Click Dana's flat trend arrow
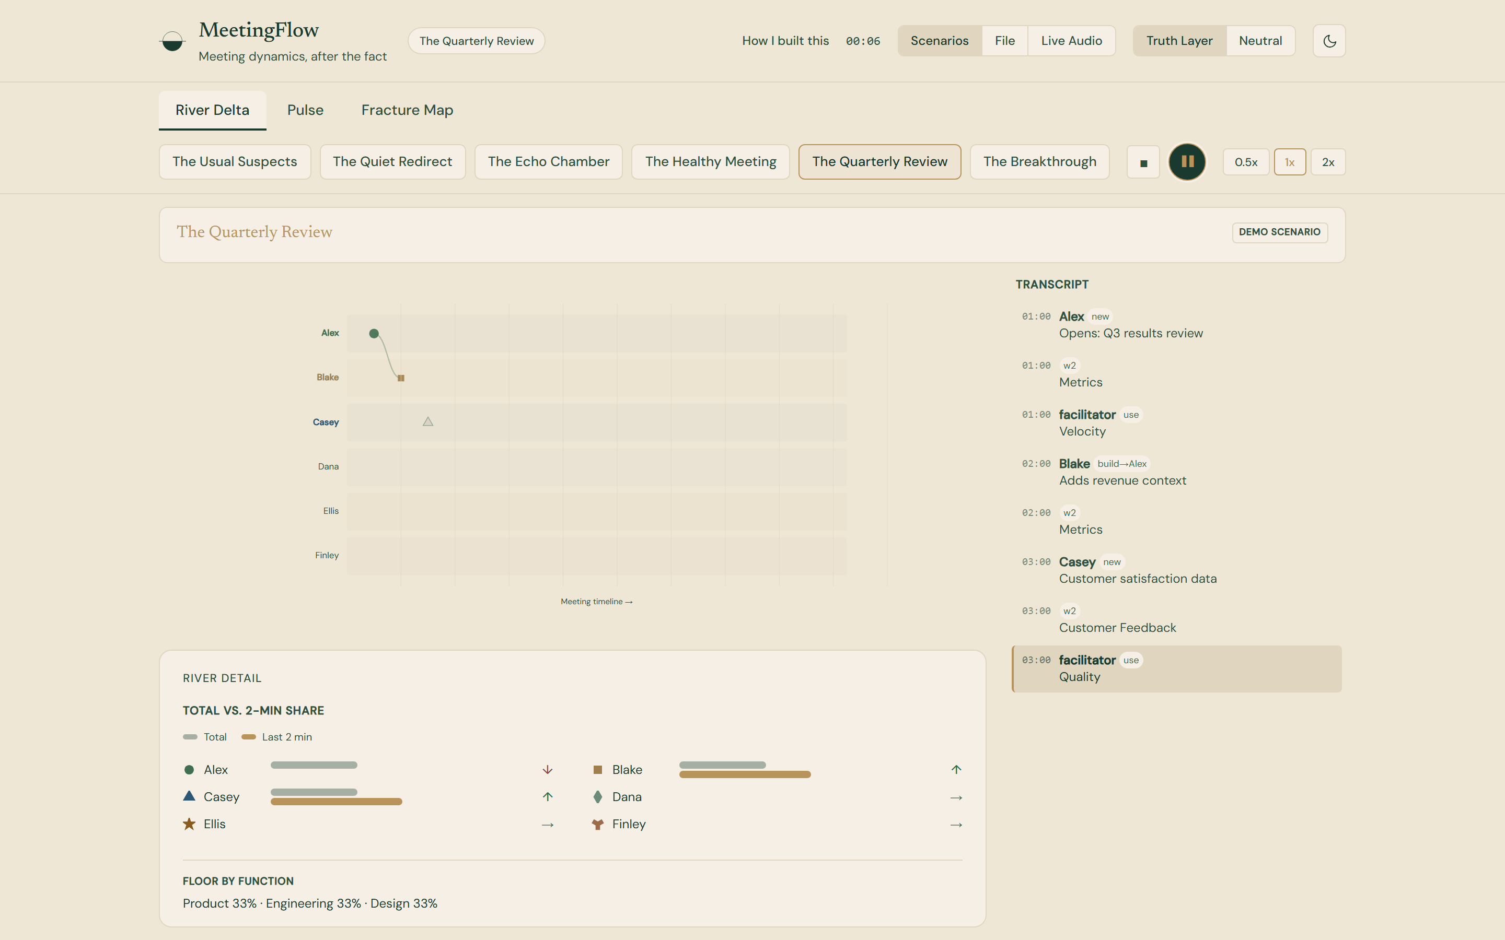 (x=956, y=797)
